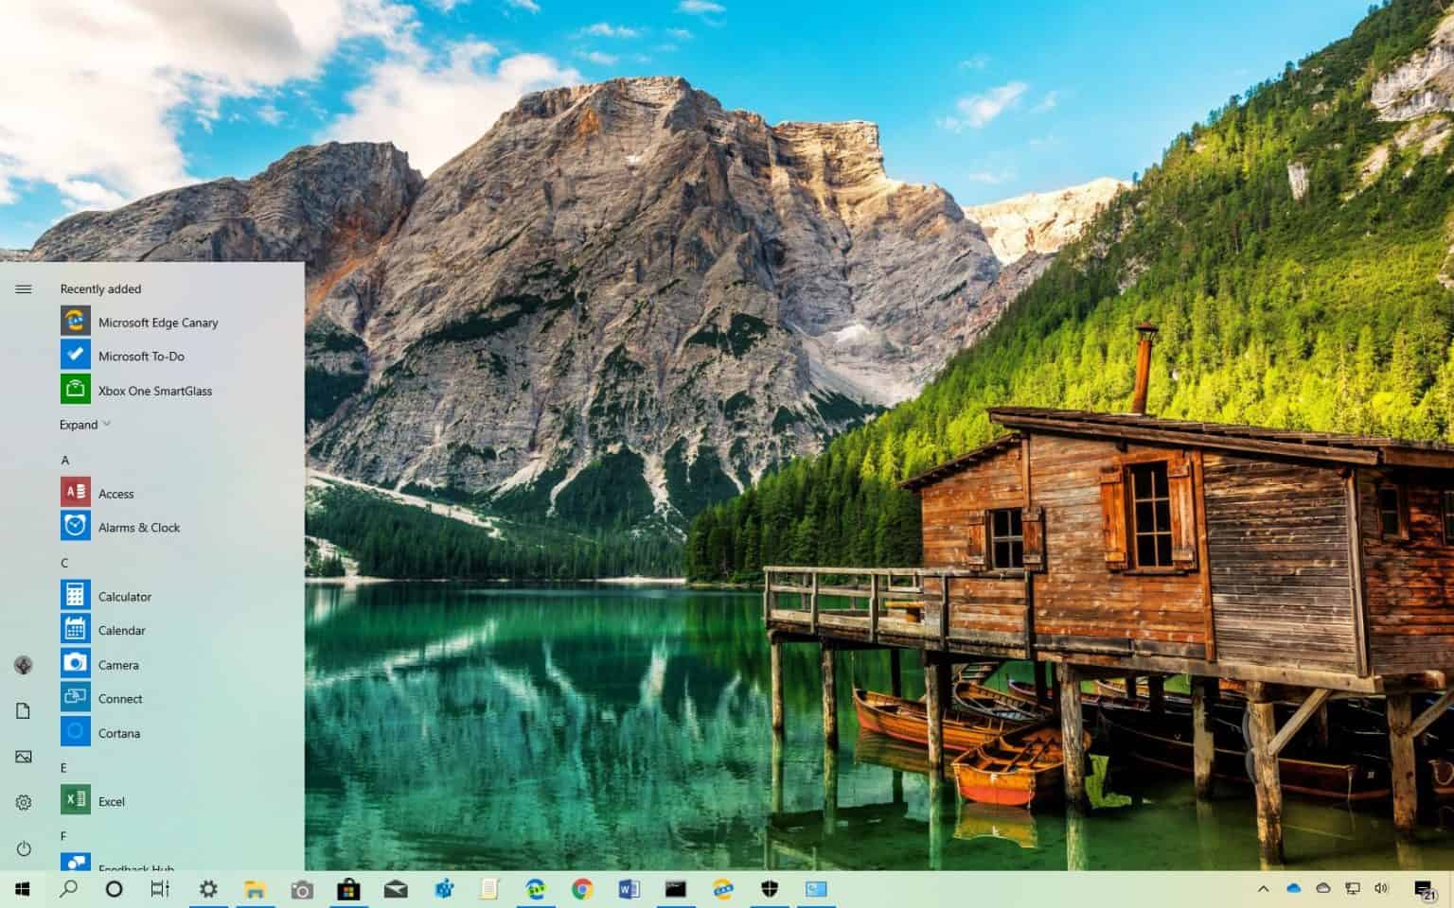Viewport: 1454px width, 908px height.
Task: Start Microsoft Edge Canary
Action: (157, 322)
